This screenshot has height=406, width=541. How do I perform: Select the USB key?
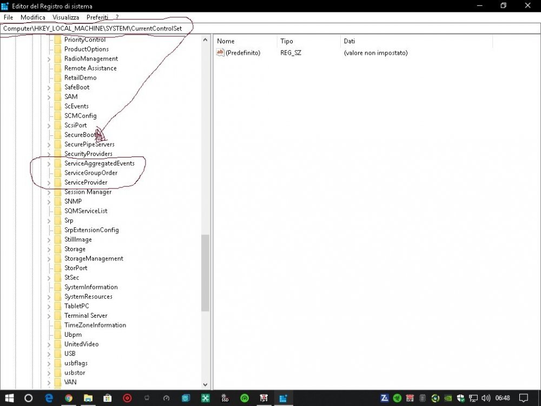click(70, 353)
